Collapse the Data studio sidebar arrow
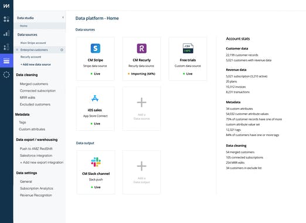Viewport: 306px width, 223px height. [63, 18]
